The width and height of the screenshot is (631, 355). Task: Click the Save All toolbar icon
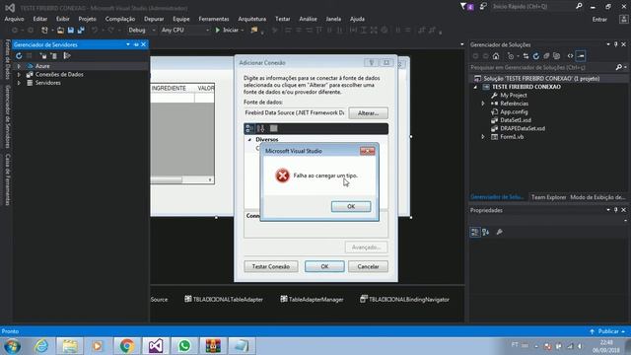pos(81,30)
